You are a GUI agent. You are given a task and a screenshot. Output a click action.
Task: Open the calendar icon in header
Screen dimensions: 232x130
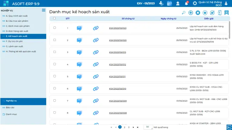pyautogui.click(x=169, y=3)
